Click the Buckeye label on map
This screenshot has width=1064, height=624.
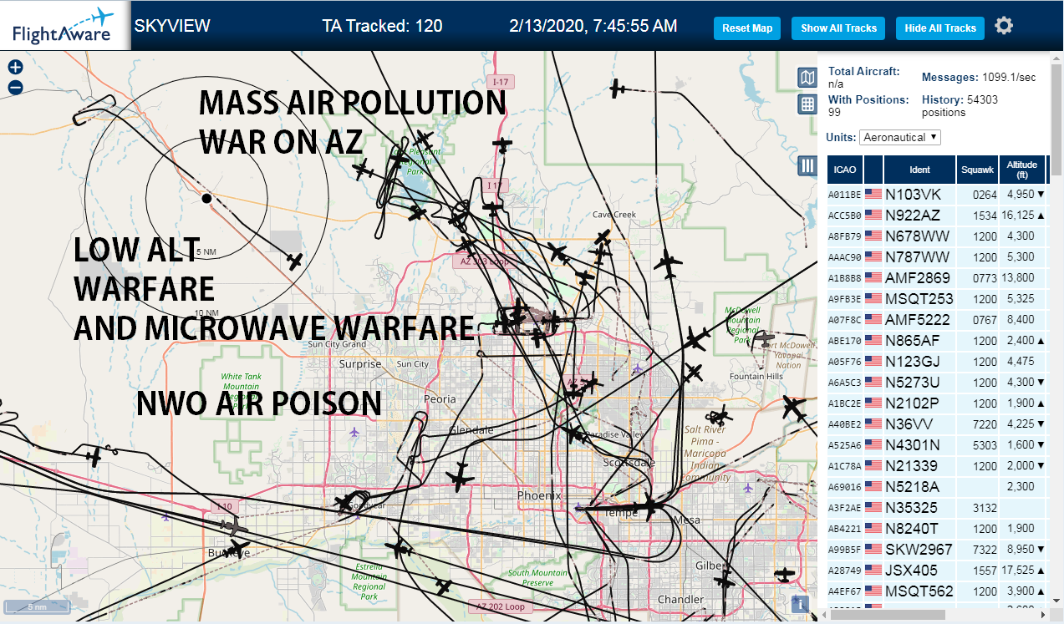coord(228,553)
